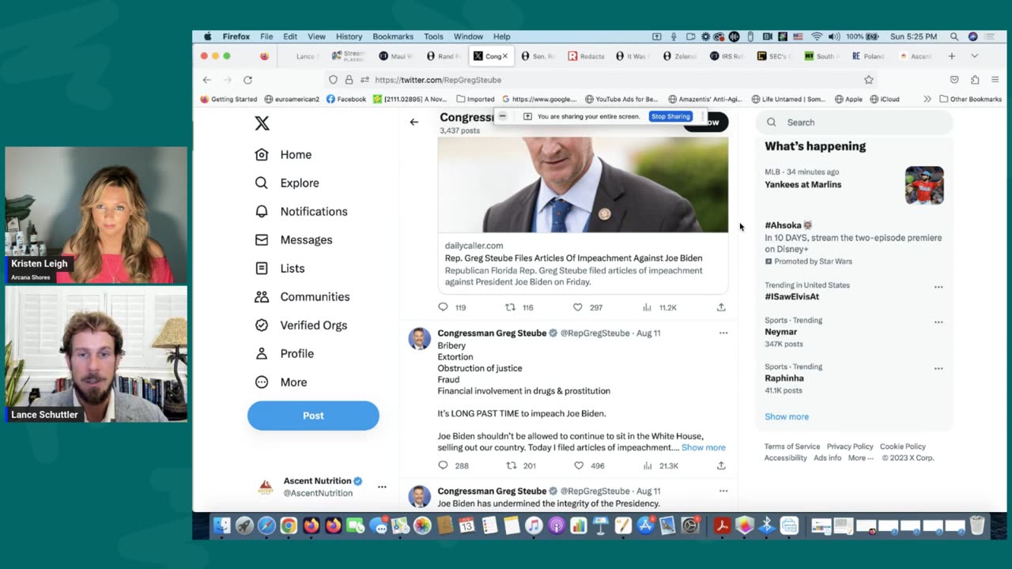
Task: Go to Home in the X sidebar
Action: 283,155
